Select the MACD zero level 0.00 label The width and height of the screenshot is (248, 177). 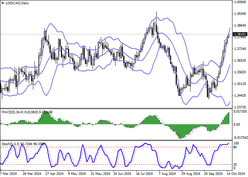[237, 125]
